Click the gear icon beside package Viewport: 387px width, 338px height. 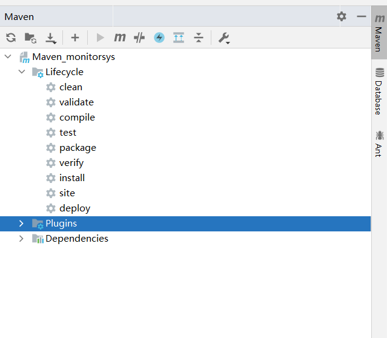(51, 148)
